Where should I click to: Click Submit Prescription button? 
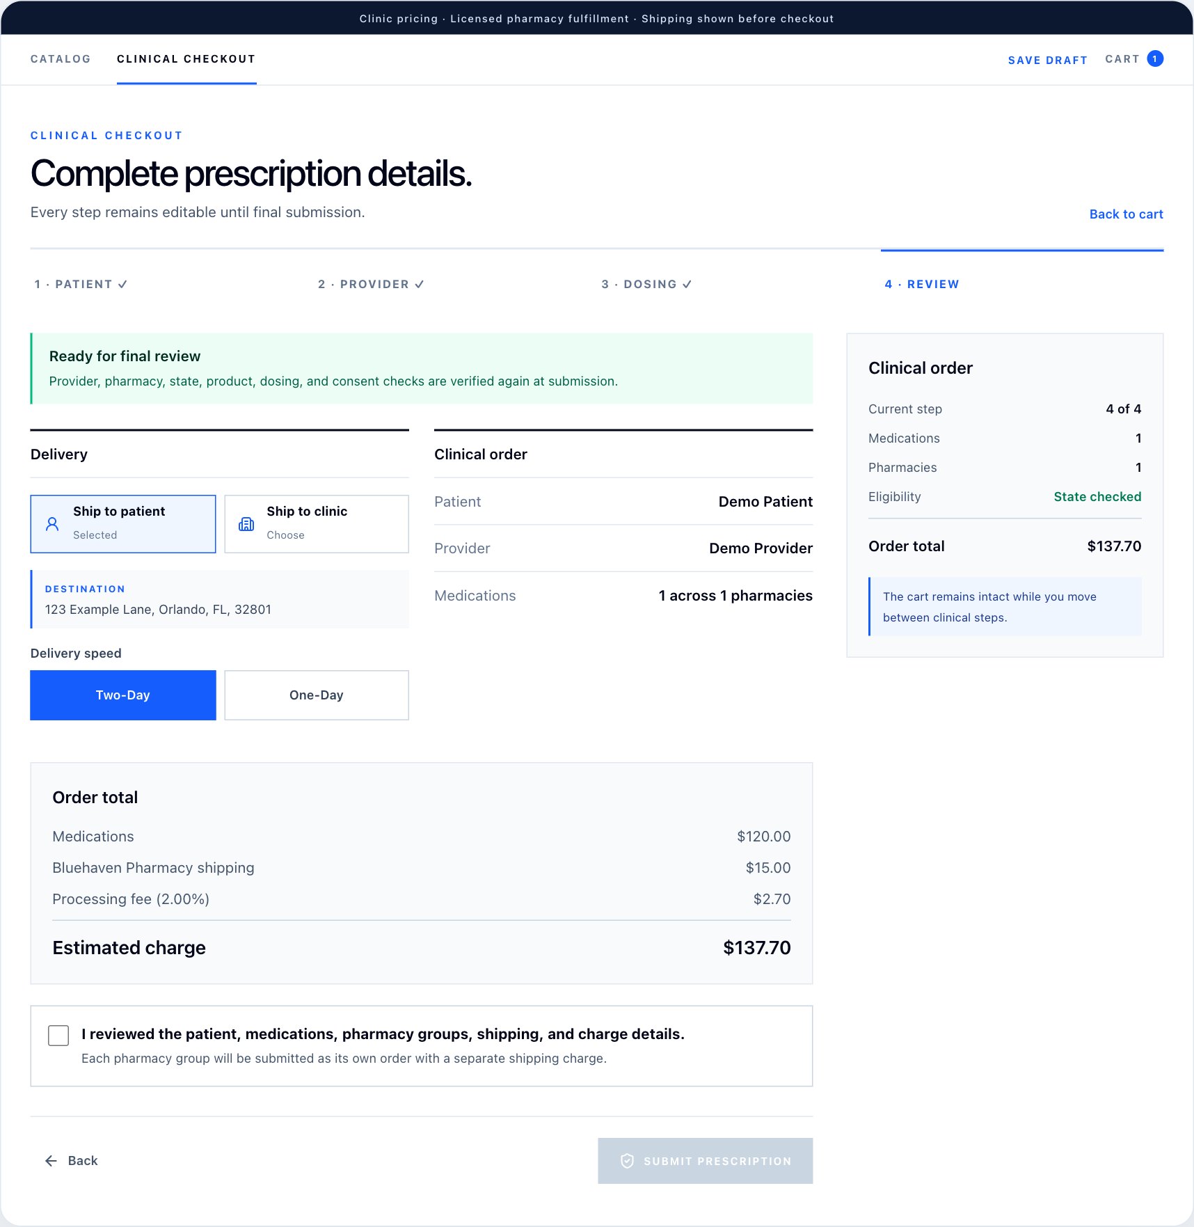[705, 1160]
